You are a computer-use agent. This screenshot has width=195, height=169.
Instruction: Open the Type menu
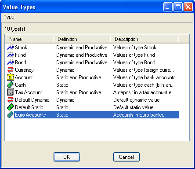coord(9,17)
